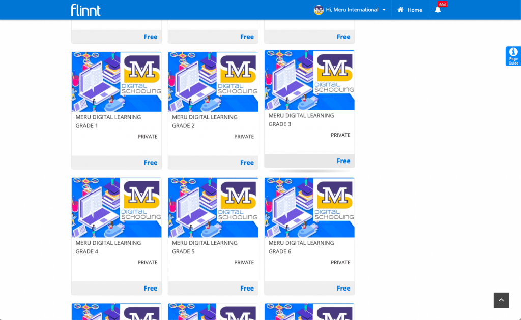Click Free label on Grade 3 card
The height and width of the screenshot is (320, 521).
click(343, 161)
